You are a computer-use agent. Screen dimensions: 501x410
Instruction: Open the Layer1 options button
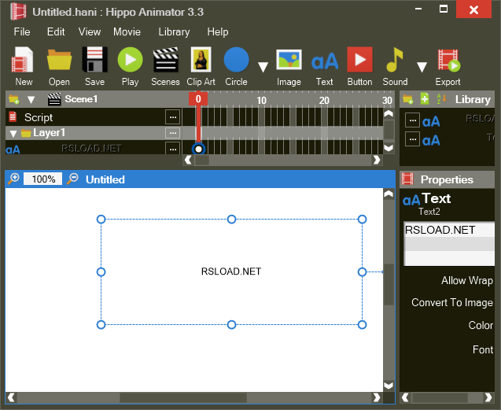point(172,133)
